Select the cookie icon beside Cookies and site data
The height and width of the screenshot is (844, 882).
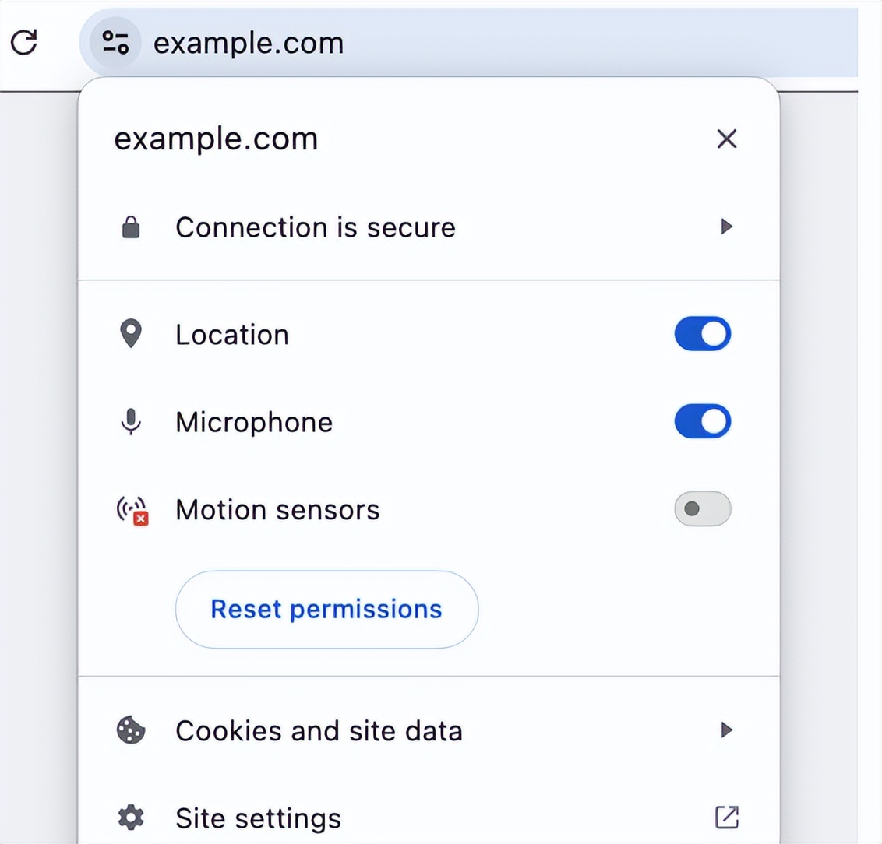tap(130, 730)
